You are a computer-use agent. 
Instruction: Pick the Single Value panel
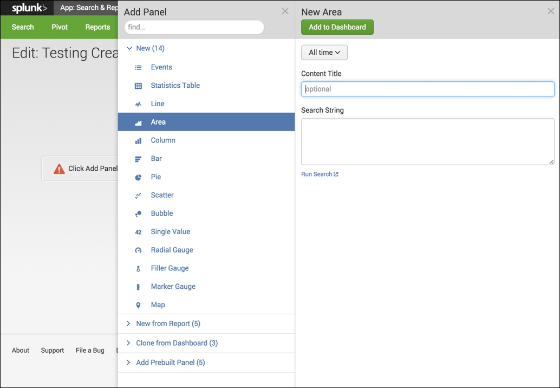click(x=170, y=231)
